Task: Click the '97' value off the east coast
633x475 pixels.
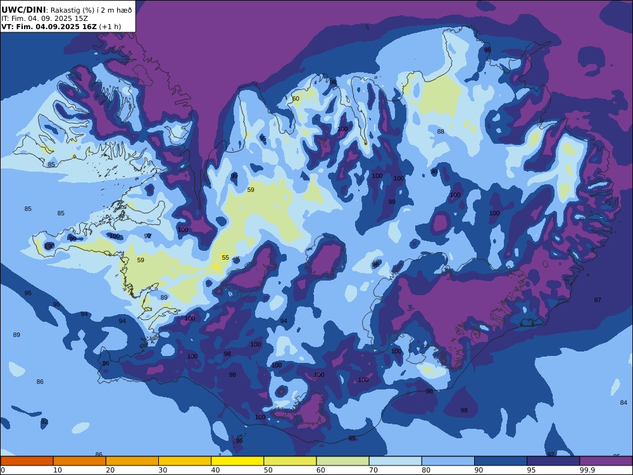Action: 598,300
